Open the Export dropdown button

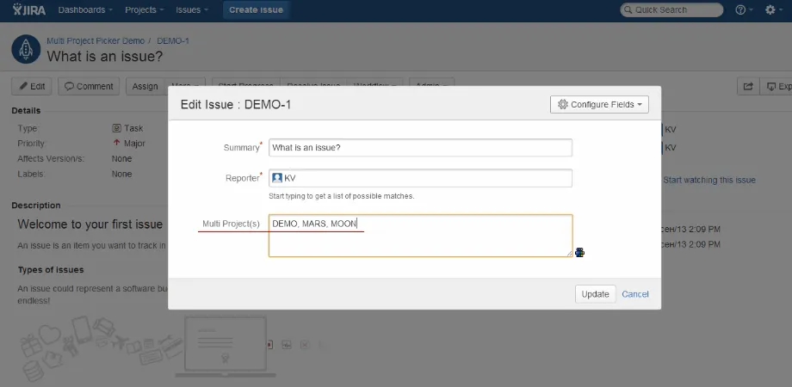777,86
